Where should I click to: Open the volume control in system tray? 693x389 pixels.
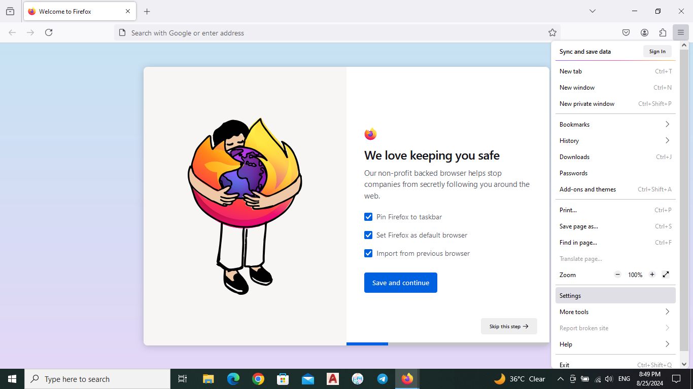[x=609, y=379]
